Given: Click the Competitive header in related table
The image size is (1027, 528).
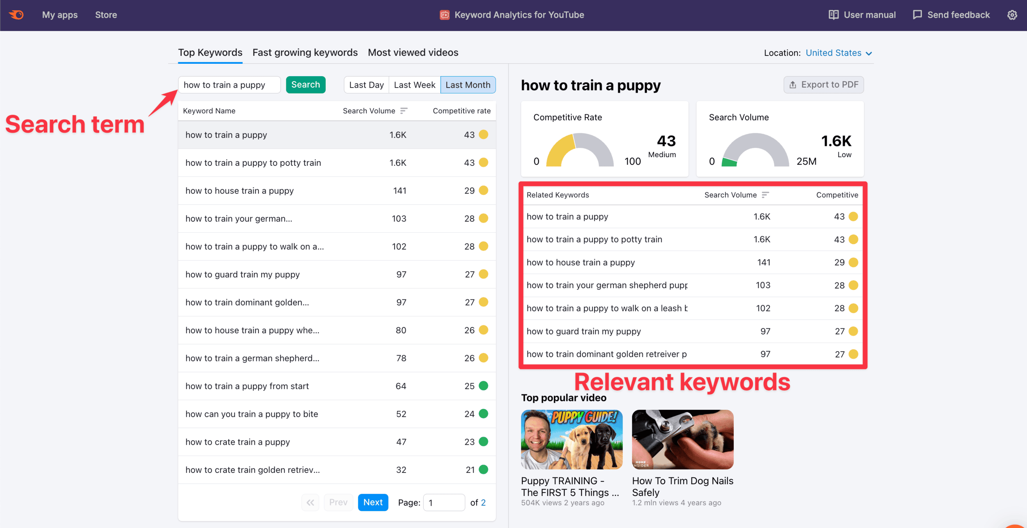Looking at the screenshot, I should (837, 195).
